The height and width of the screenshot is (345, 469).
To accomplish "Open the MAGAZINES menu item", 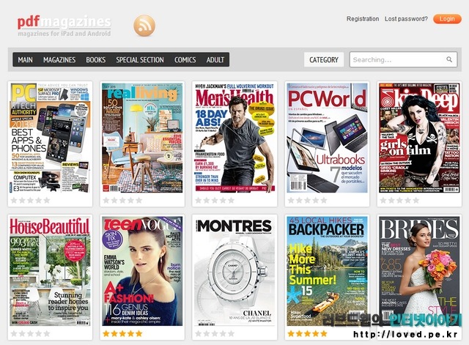I will tap(59, 60).
